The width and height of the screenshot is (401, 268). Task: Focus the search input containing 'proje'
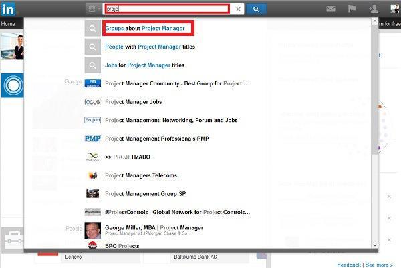167,9
